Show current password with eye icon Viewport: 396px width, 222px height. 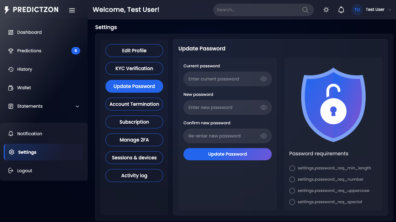(264, 79)
